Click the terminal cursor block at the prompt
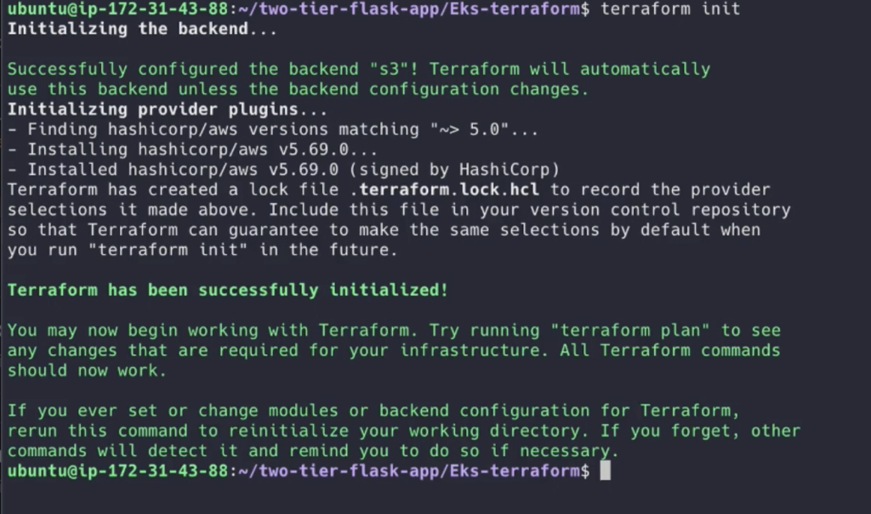Image resolution: width=871 pixels, height=514 pixels. click(606, 471)
